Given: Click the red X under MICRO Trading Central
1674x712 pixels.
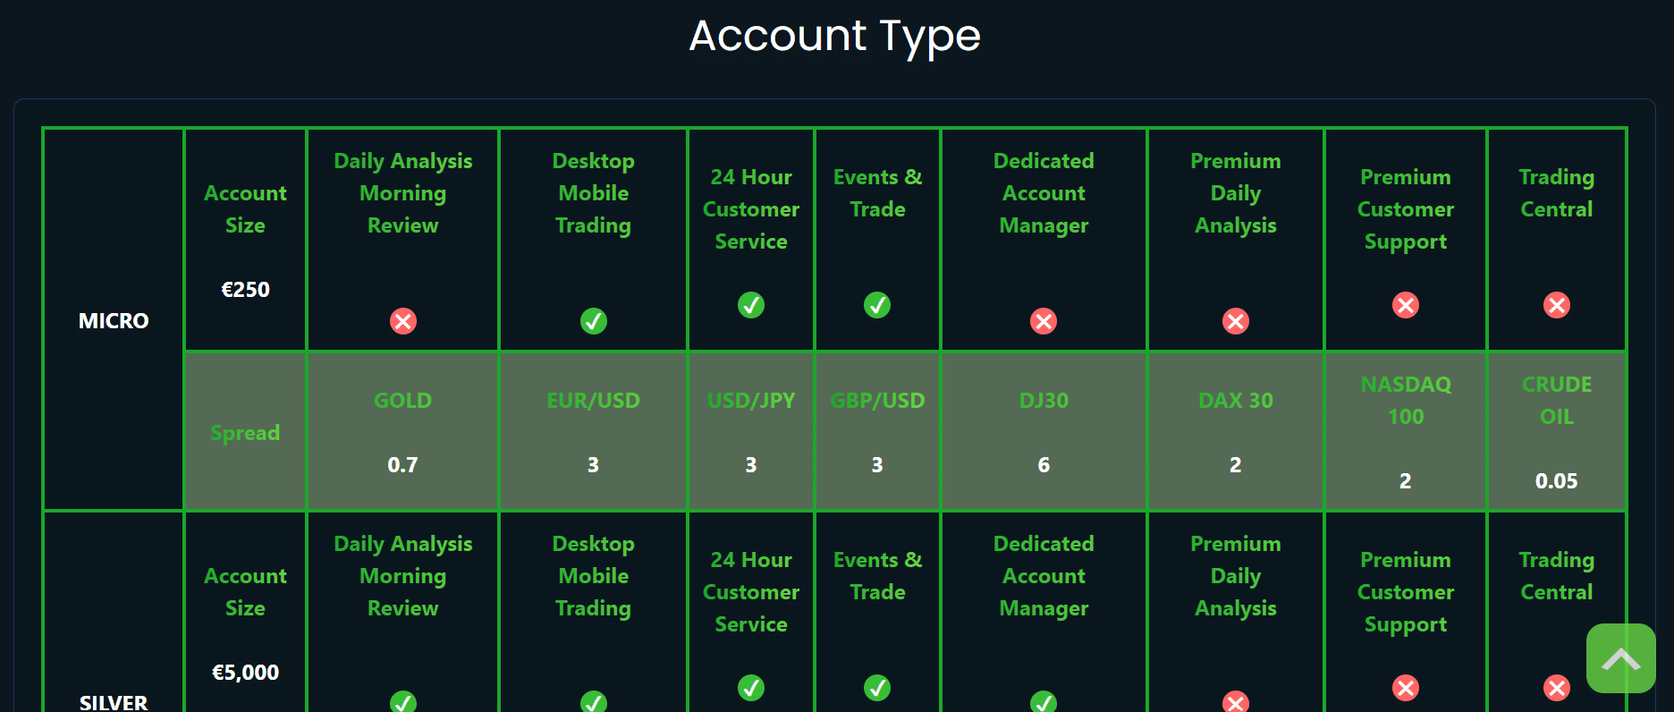Looking at the screenshot, I should pos(1557,305).
